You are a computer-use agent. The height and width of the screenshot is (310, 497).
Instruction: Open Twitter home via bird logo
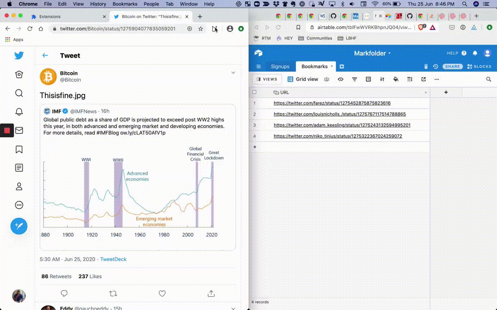(19, 56)
